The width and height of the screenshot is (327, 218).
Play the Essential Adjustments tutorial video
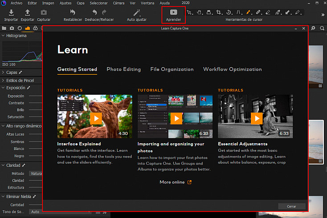(x=257, y=118)
